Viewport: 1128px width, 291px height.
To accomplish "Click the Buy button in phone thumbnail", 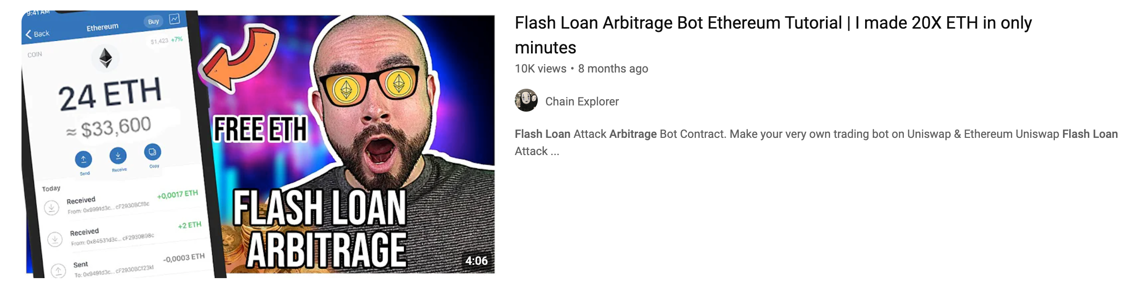I will pos(153,21).
